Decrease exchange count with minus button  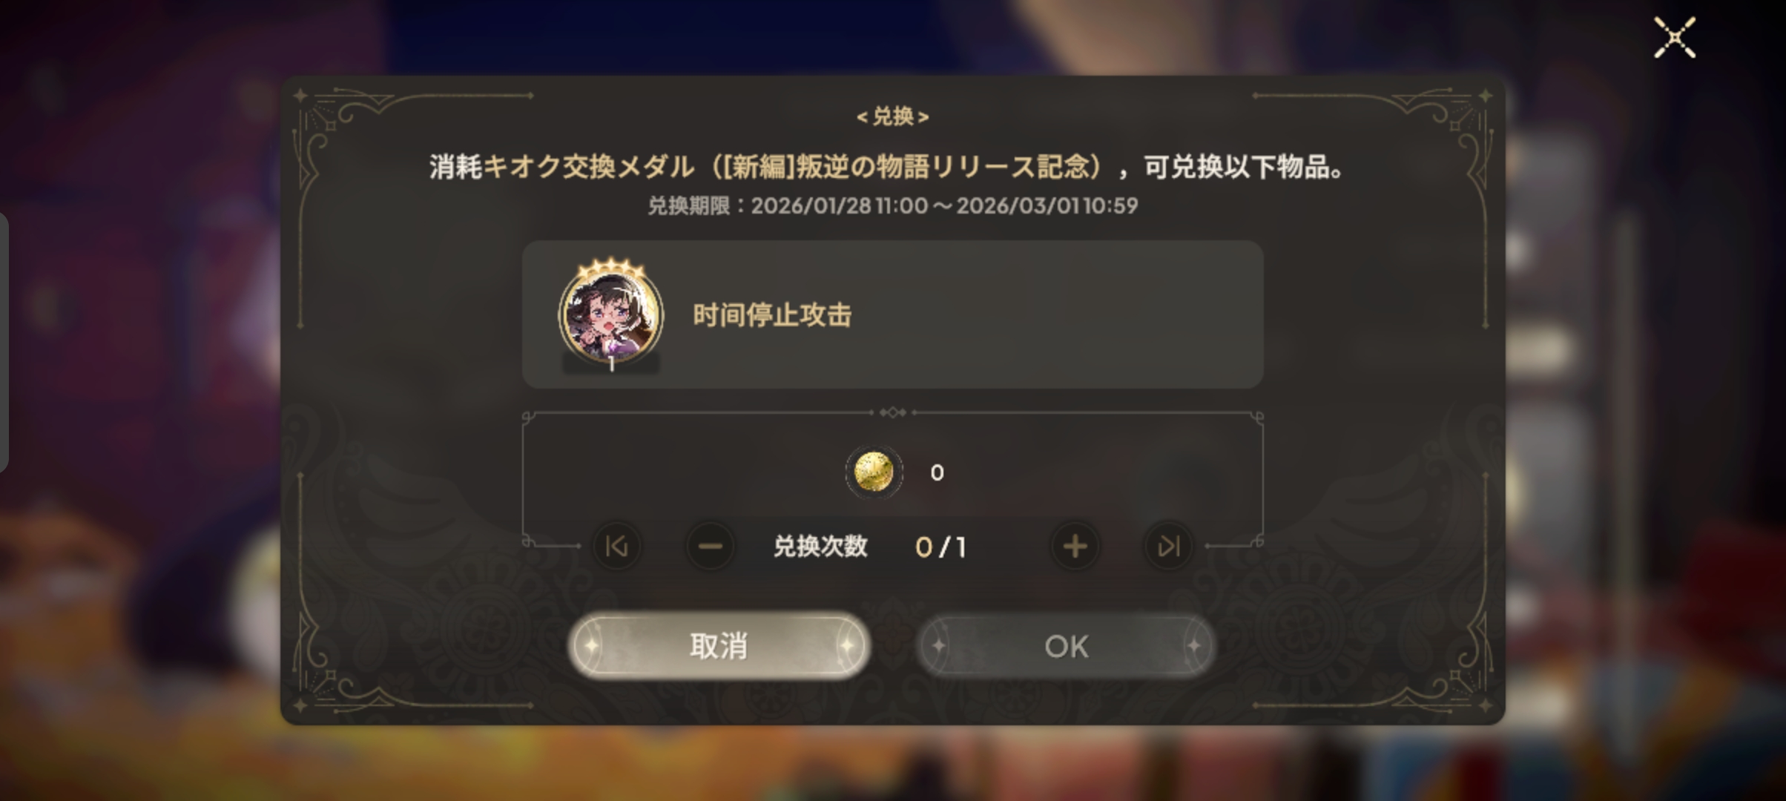[710, 547]
